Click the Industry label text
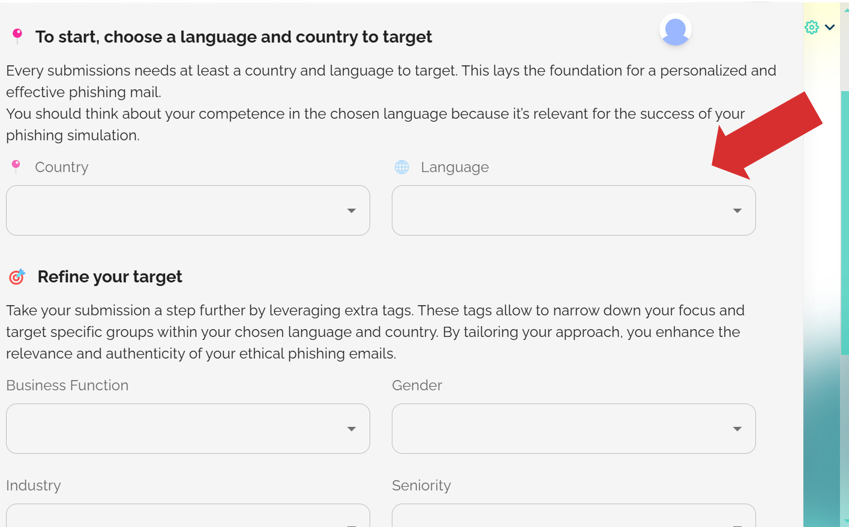This screenshot has width=849, height=527. click(x=34, y=485)
